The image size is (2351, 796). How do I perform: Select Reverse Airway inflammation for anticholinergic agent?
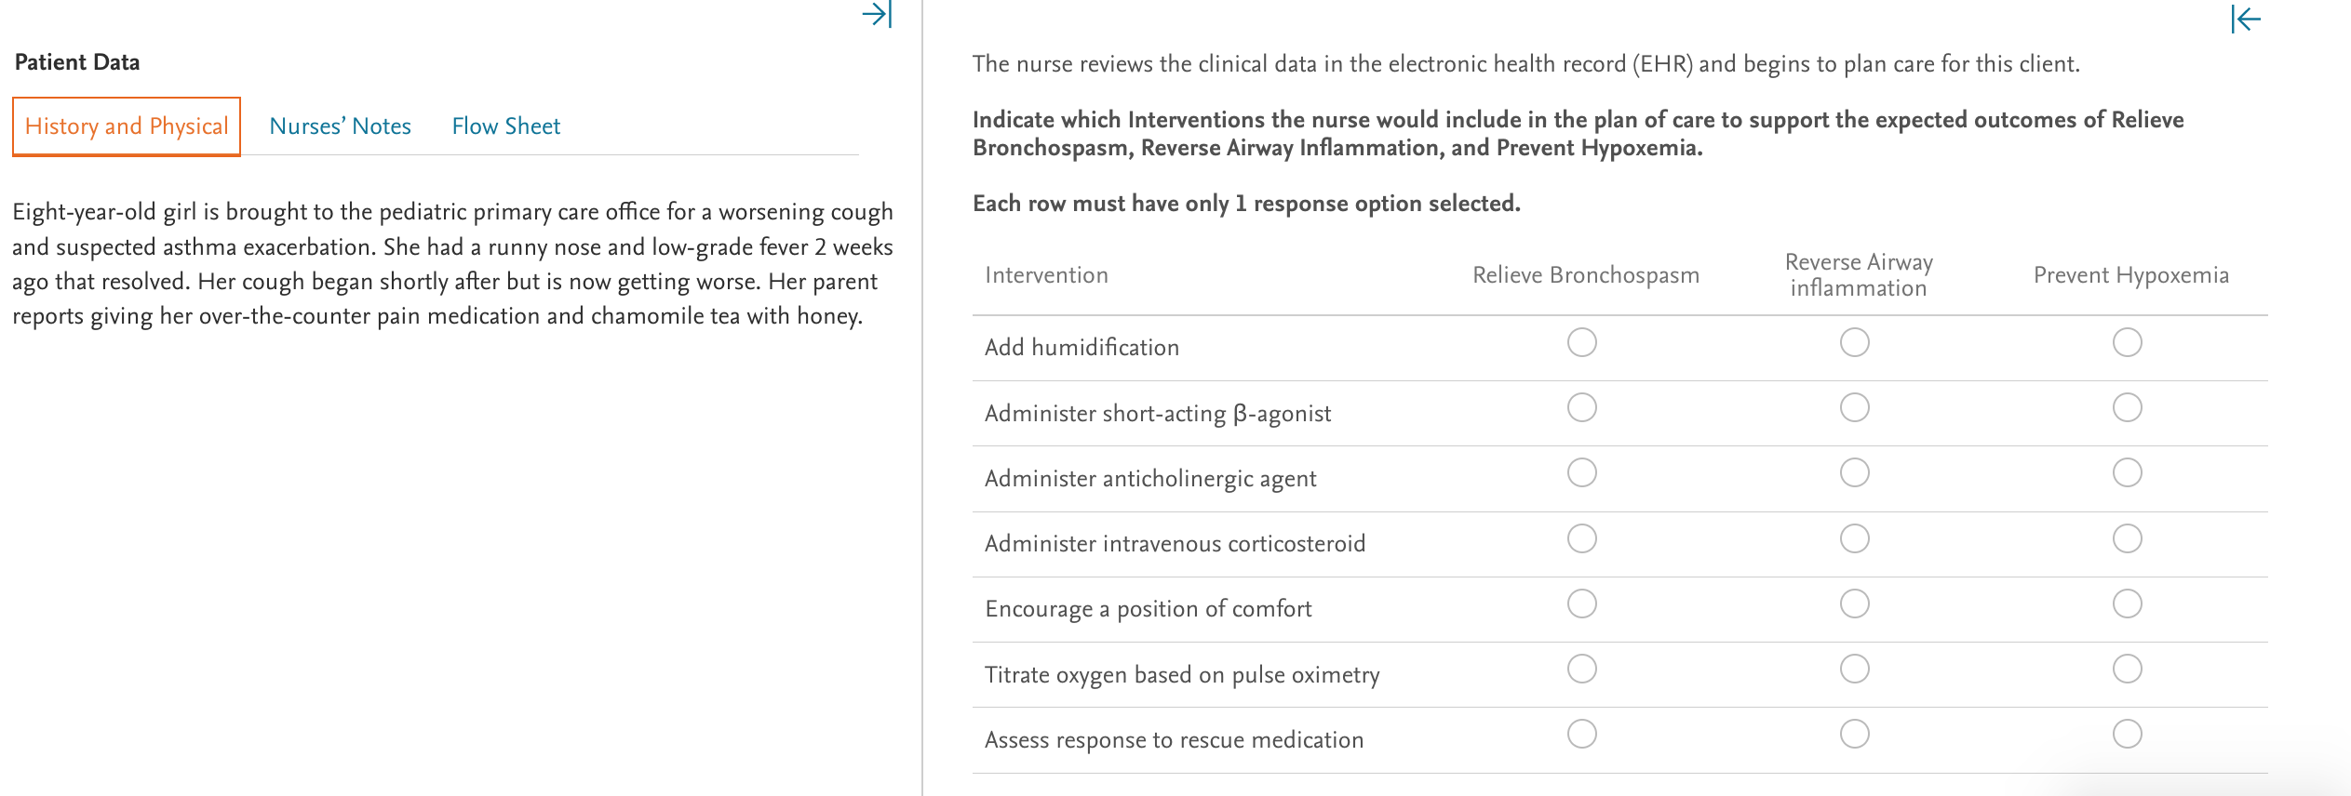click(1854, 472)
